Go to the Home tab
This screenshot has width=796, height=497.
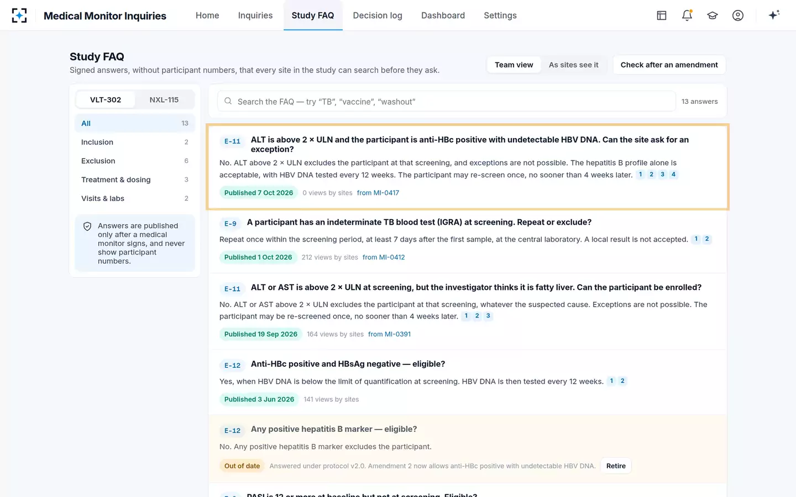(207, 15)
